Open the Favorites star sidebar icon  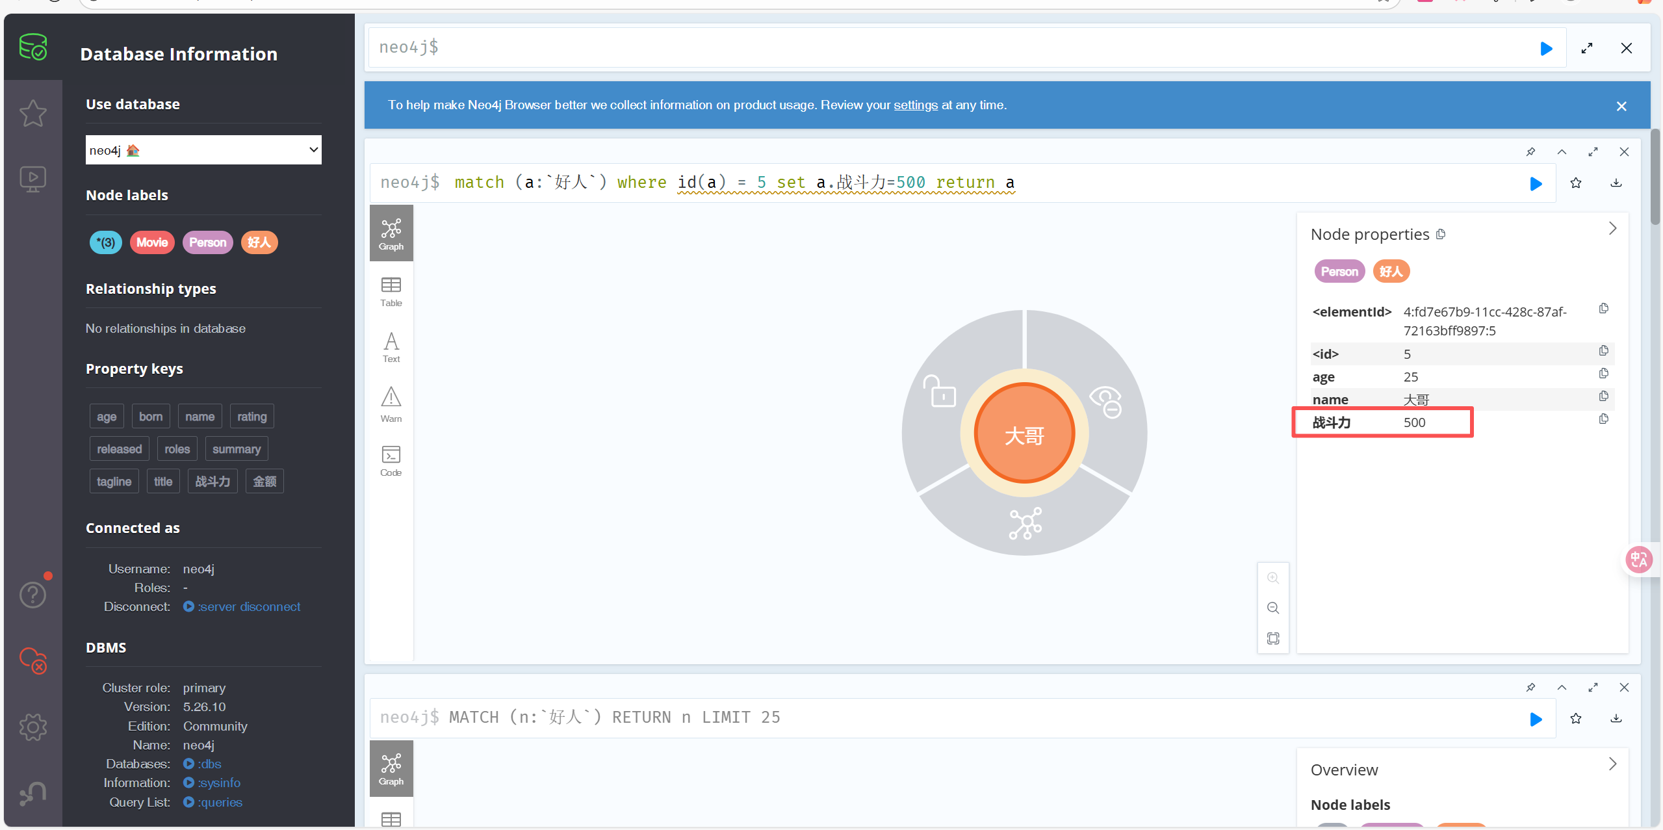(33, 114)
